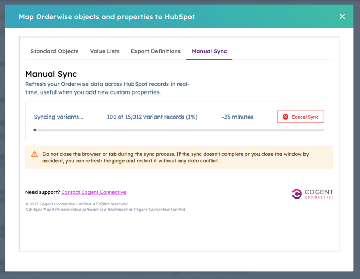Screen dimensions: 360x279
Task: Select the Manual Sync tab
Action: [x=209, y=51]
